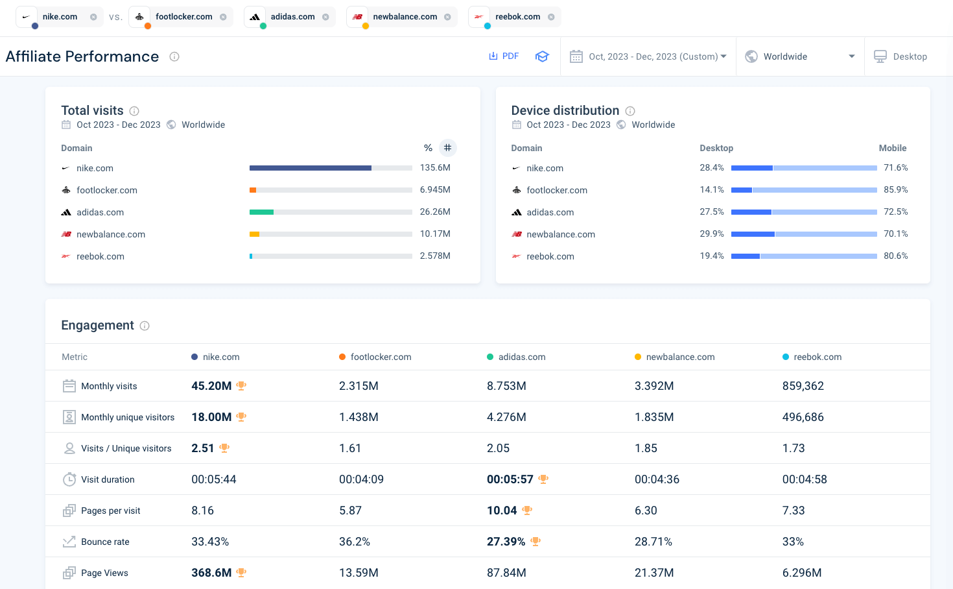Click the Visit duration clock icon

pos(69,479)
